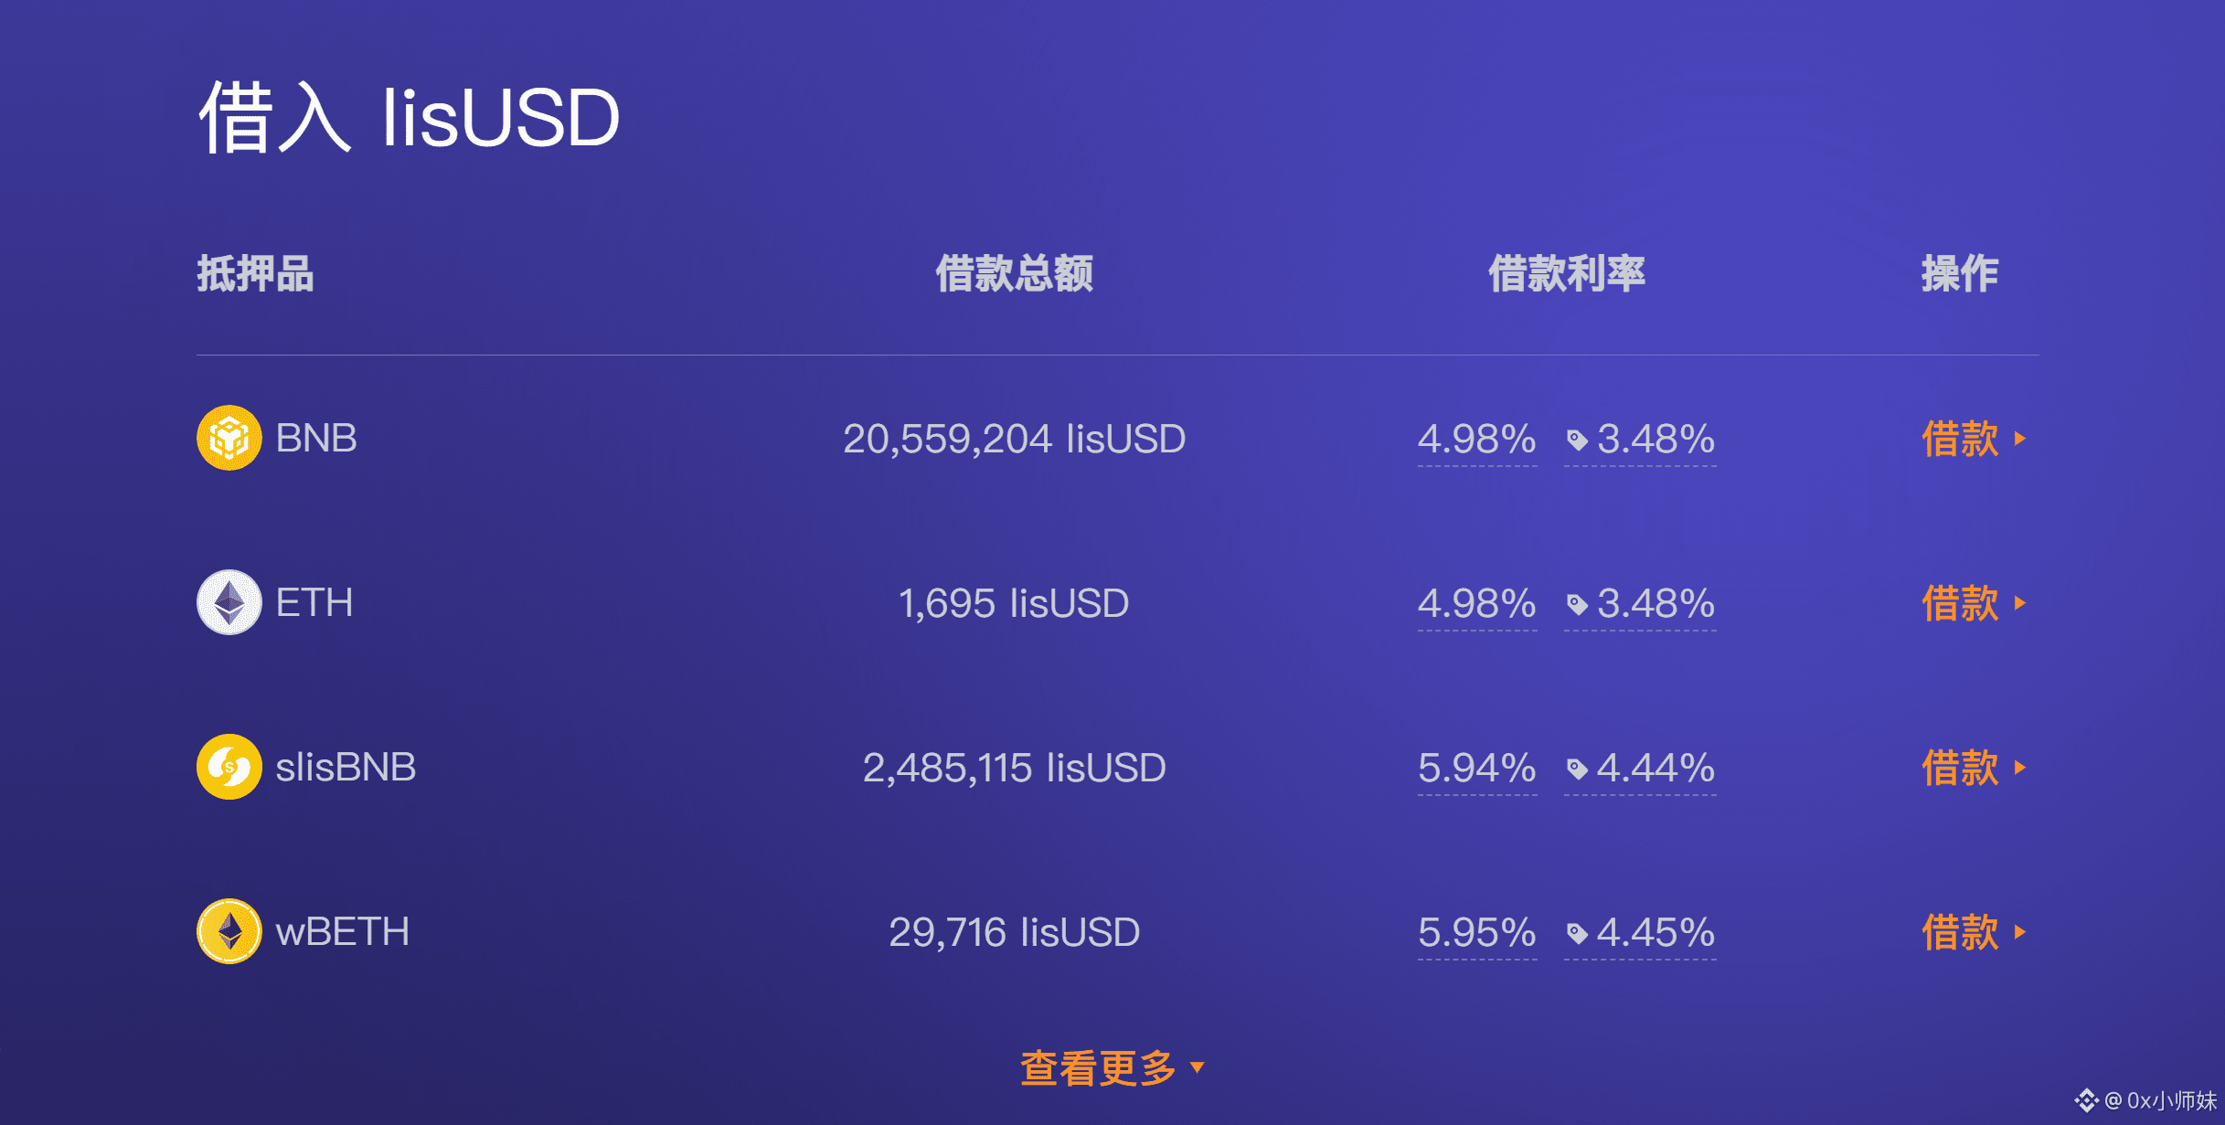The width and height of the screenshot is (2225, 1125).
Task: Click the slisBNB token icon
Action: coord(229,767)
